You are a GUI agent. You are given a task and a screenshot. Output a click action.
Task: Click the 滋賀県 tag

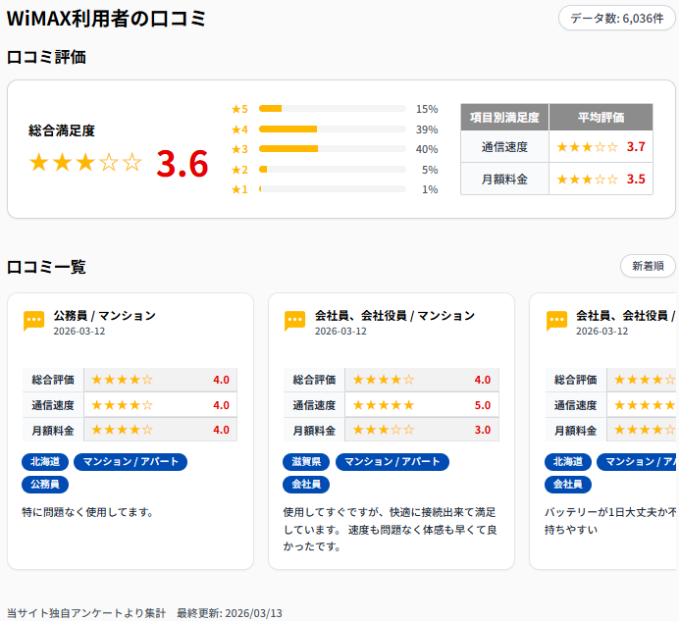306,462
